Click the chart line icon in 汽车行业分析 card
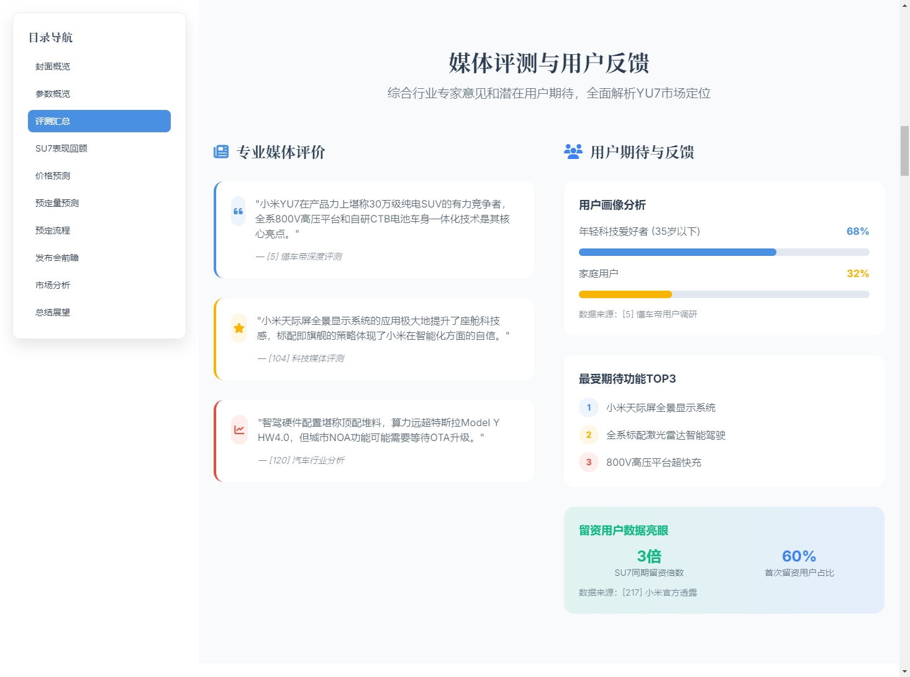Screen dimensions: 910x677 (x=239, y=430)
